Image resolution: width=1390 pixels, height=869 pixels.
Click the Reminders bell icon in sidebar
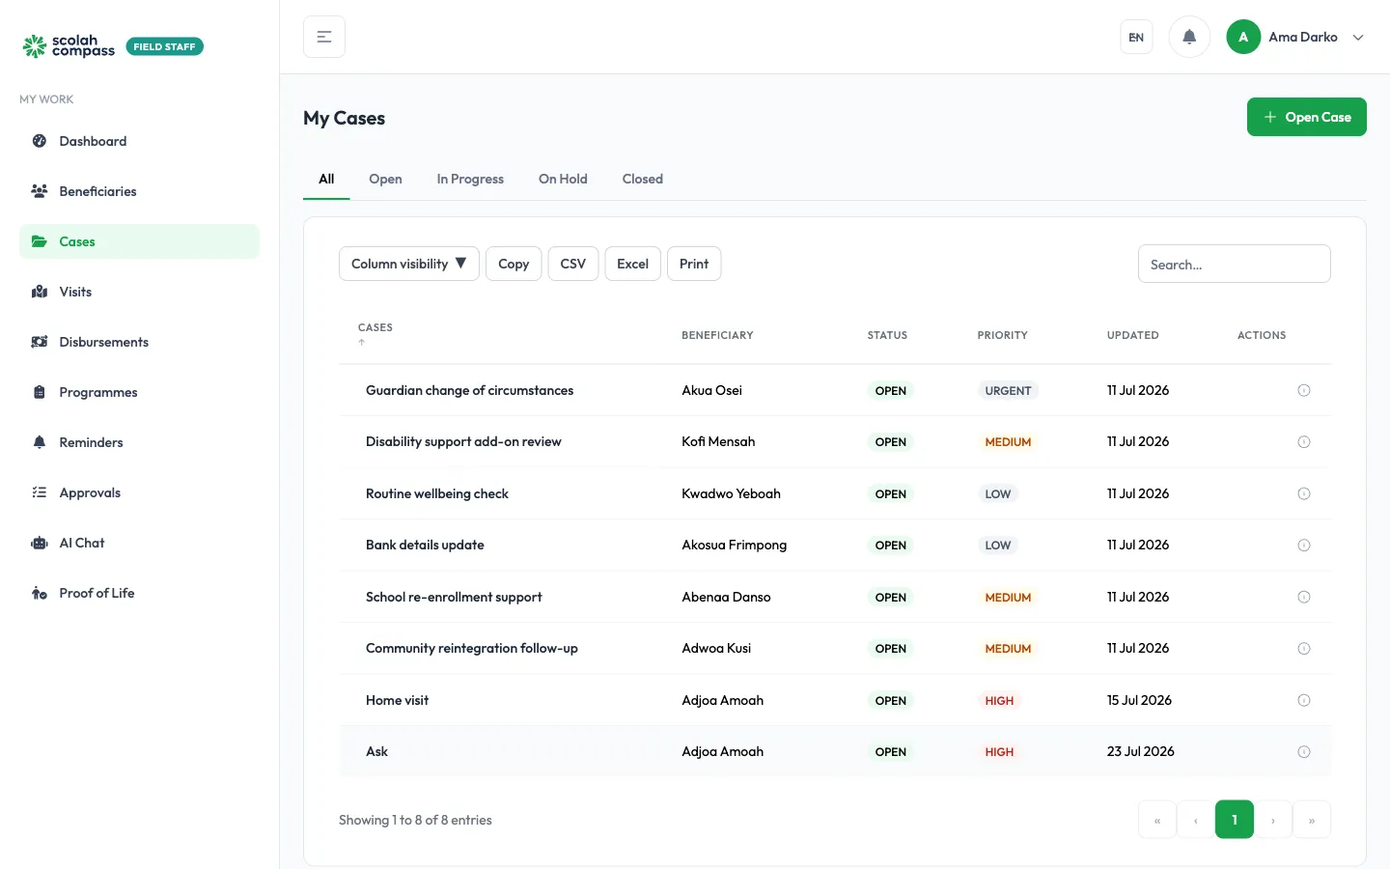[40, 442]
